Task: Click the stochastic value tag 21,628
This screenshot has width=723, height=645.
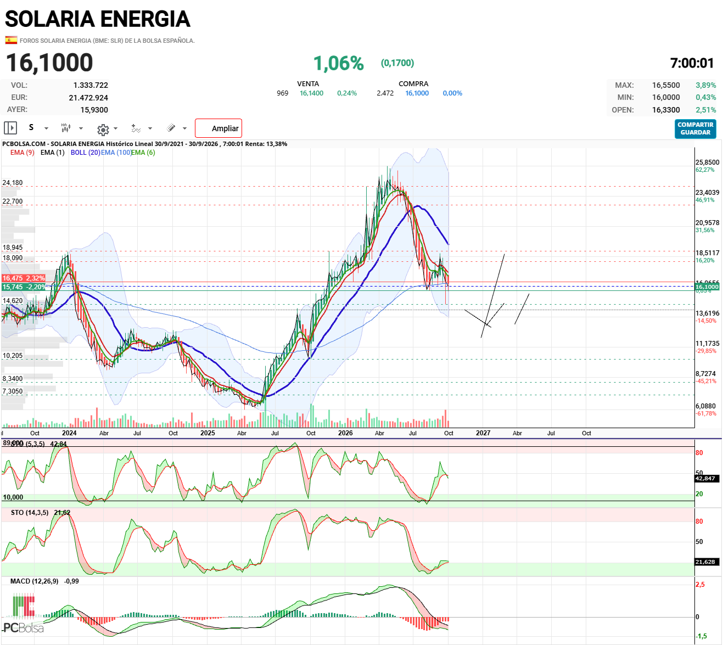Action: (705, 562)
